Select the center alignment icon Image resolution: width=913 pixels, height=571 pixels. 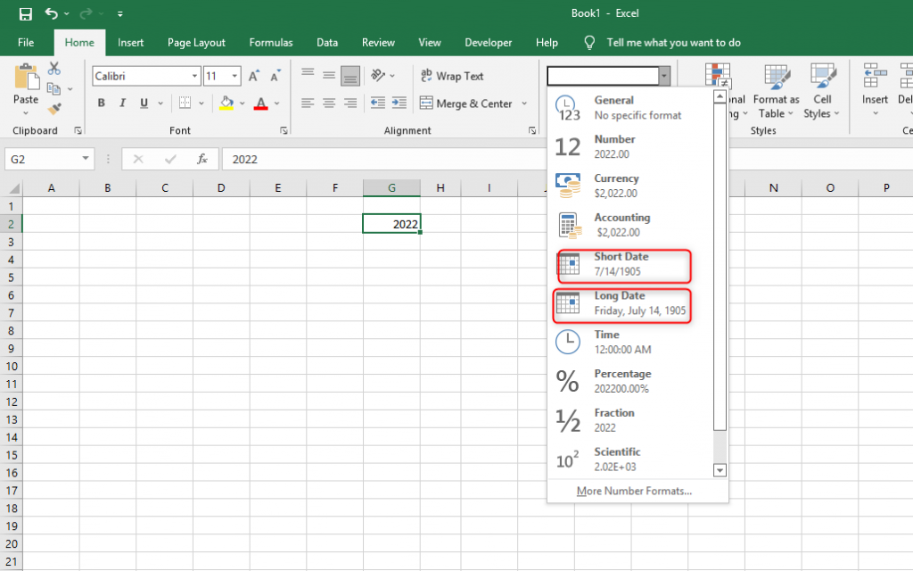coord(328,103)
